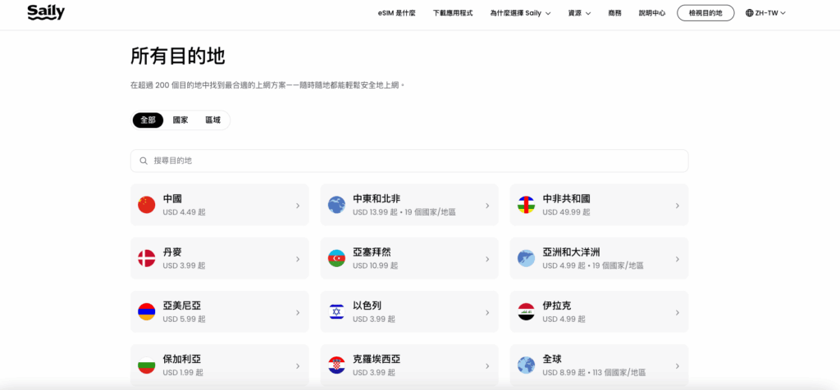Image resolution: width=840 pixels, height=390 pixels.
Task: Open the 中國 card chevron
Action: (298, 206)
